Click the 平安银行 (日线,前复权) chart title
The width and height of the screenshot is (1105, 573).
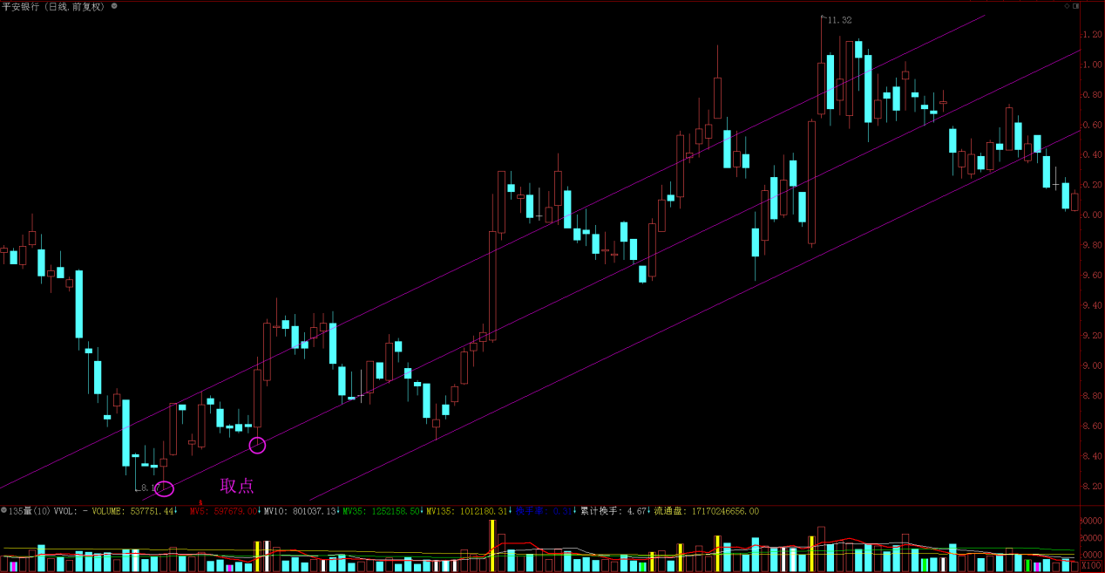pyautogui.click(x=53, y=6)
